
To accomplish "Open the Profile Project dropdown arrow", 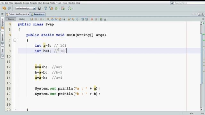I will pos(73,8).
